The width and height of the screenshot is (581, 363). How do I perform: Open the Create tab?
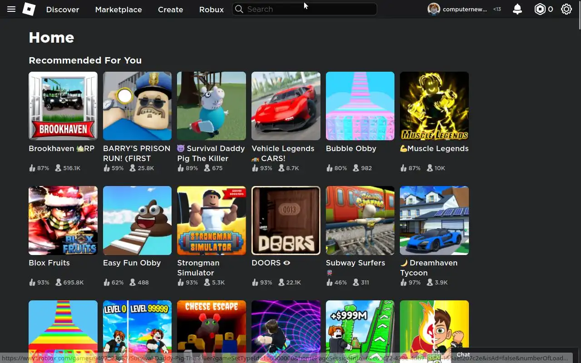coord(171,10)
